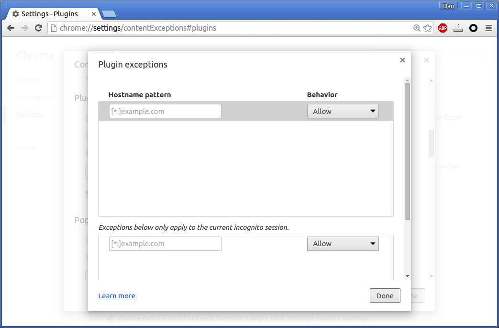
Task: Open the Adblock Plus extension icon
Action: 443,28
